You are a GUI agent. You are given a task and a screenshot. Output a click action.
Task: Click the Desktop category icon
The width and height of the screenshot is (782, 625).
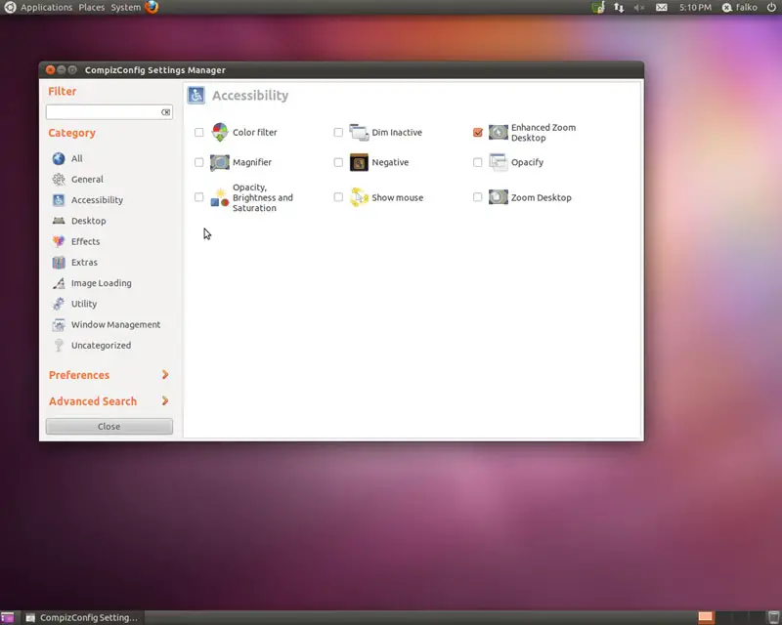coord(59,221)
